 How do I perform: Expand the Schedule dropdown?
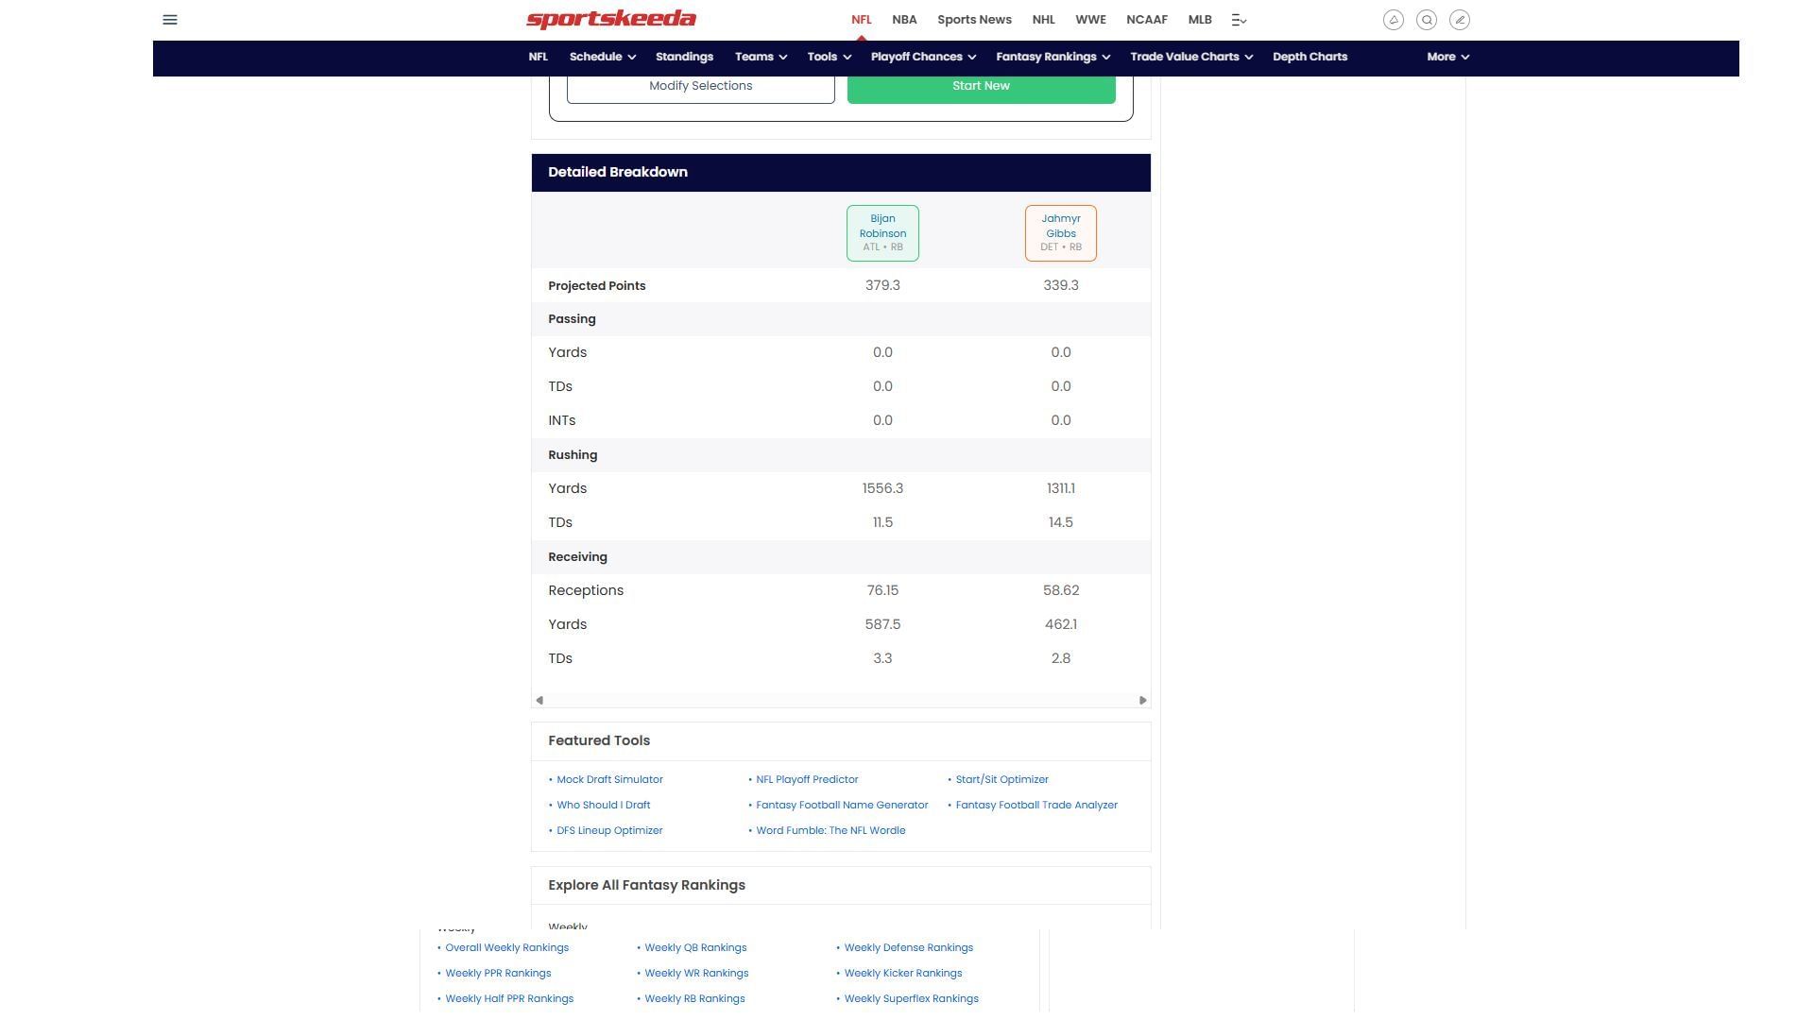tap(602, 57)
